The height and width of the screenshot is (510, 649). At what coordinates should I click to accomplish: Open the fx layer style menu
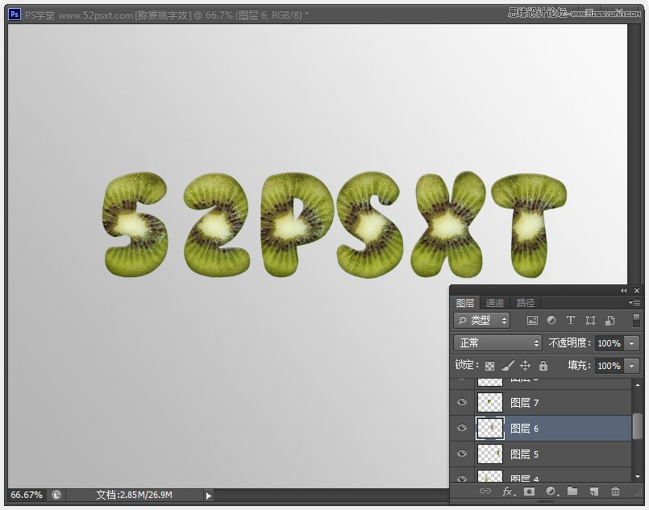click(x=509, y=491)
